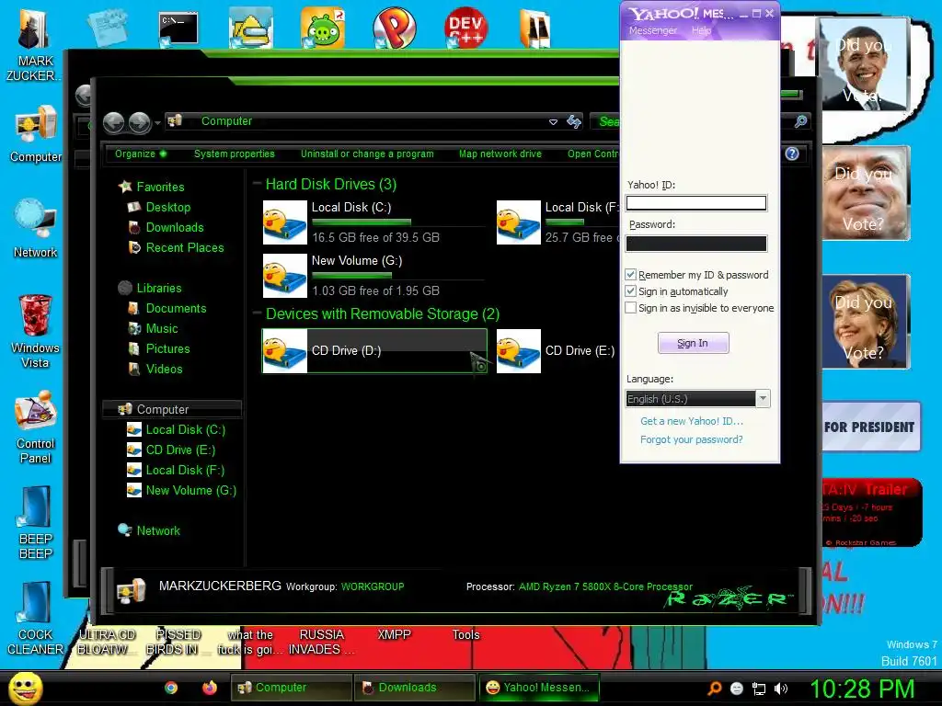Open the Language dropdown in Yahoo Messenger
This screenshot has width=942, height=706.
click(x=763, y=399)
